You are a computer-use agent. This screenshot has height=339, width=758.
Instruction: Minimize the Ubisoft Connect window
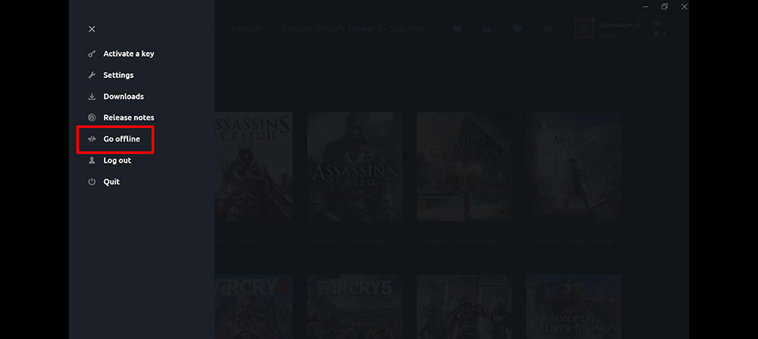click(645, 7)
